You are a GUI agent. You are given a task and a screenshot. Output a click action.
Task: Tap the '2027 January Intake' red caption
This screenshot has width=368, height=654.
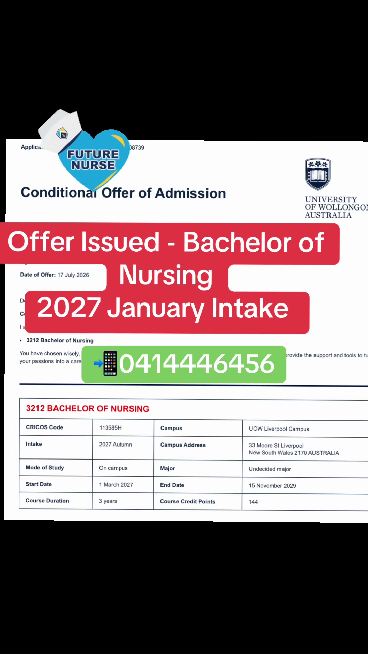pyautogui.click(x=163, y=308)
